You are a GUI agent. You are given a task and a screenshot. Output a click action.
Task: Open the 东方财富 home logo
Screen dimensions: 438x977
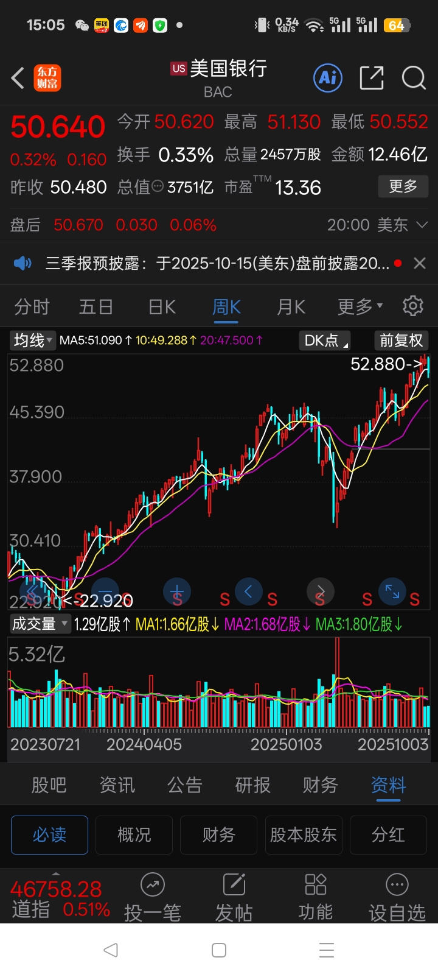click(47, 78)
